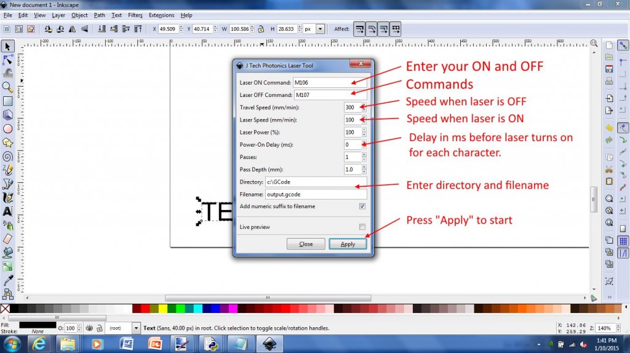The height and width of the screenshot is (353, 630).
Task: Adjust the X position spinner
Action: point(181,29)
